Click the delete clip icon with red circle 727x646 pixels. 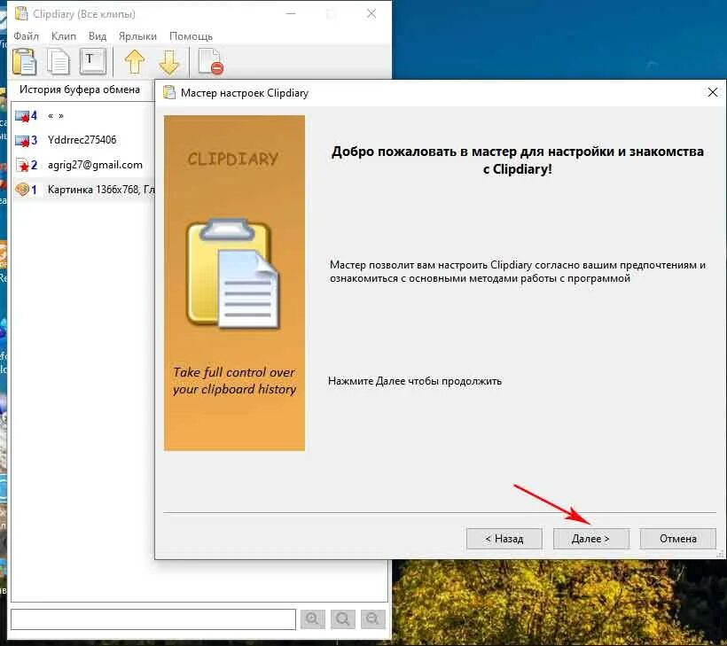tap(211, 62)
